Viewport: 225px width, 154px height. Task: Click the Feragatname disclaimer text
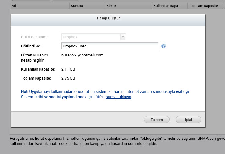click(x=117, y=141)
